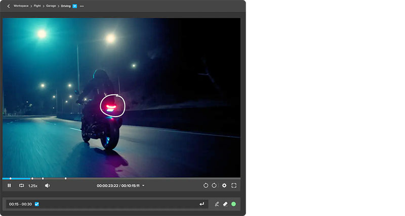The image size is (405, 216).
Task: Select the eraser tool
Action: [225, 204]
